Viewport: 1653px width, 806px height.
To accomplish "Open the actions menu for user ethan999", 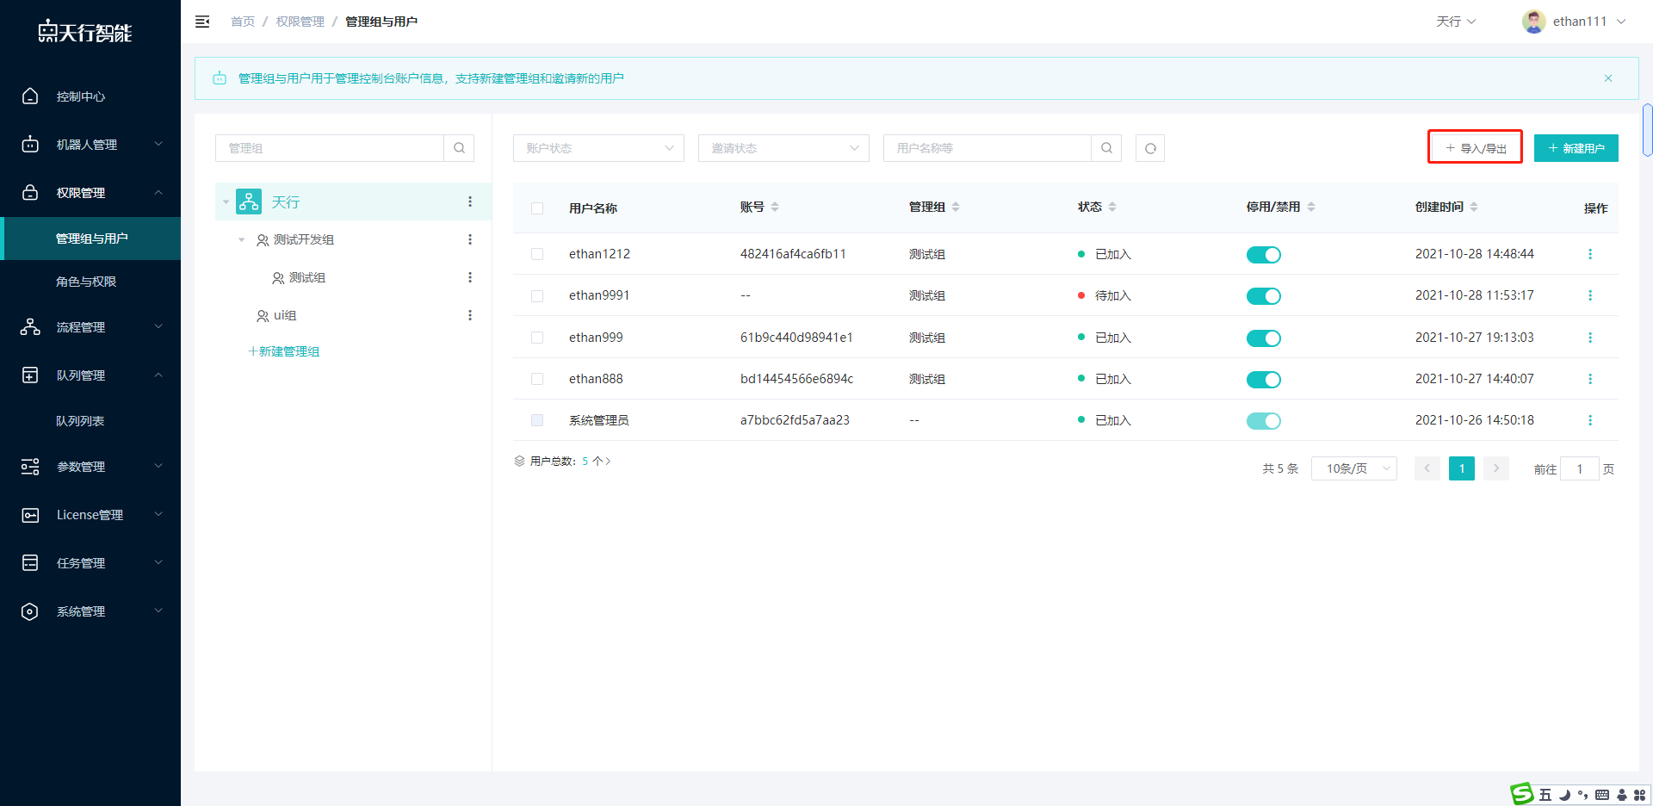I will (x=1590, y=338).
